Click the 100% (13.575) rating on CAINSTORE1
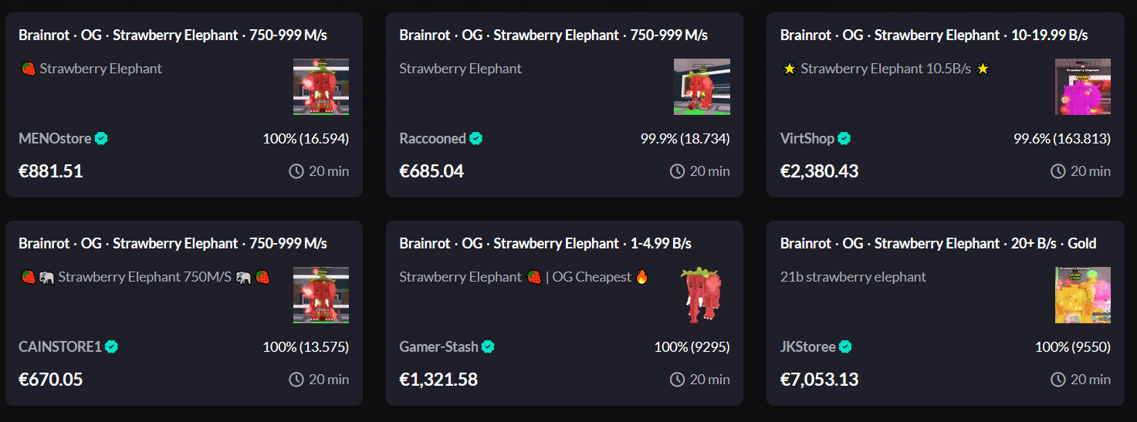 tap(306, 347)
